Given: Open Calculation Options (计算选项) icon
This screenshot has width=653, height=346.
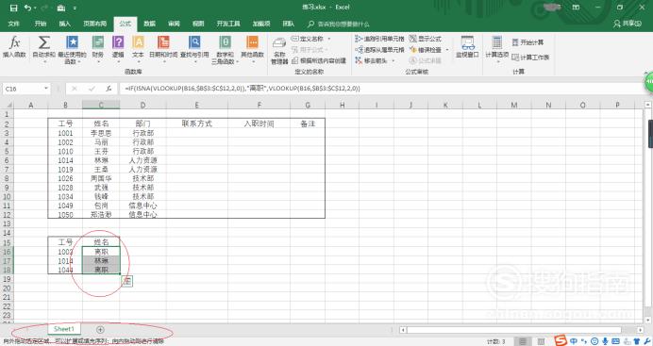Looking at the screenshot, I should tap(497, 43).
